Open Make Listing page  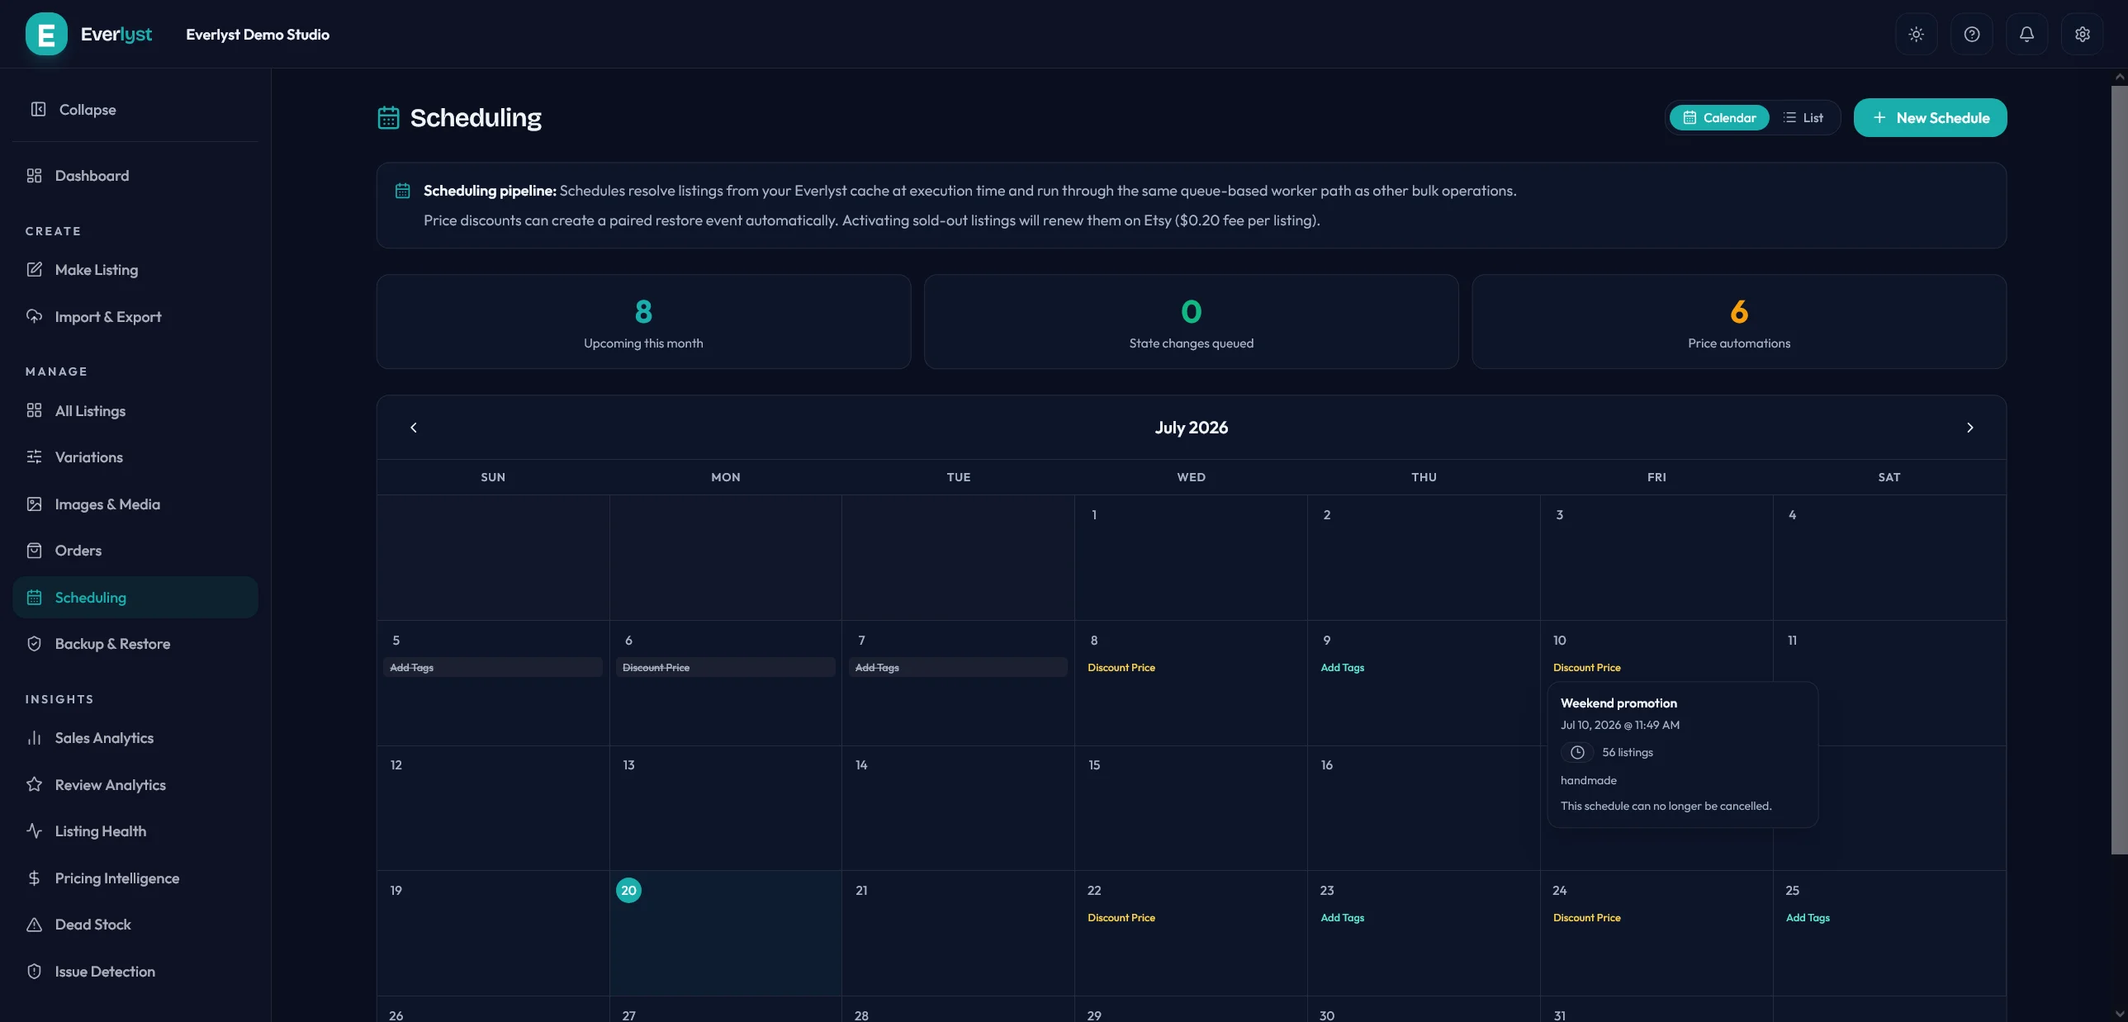135,269
